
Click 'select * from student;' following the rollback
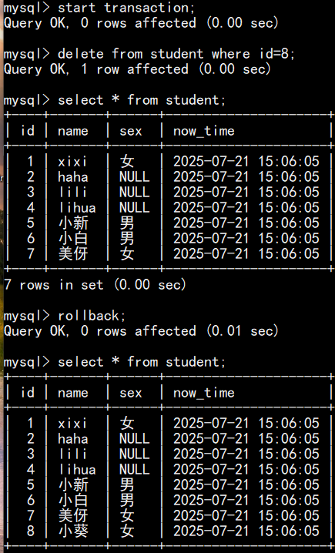(142, 362)
